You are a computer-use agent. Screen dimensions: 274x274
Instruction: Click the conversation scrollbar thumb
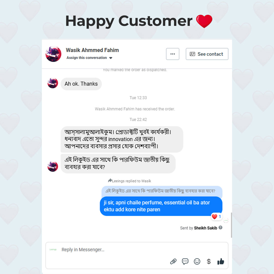231,225
